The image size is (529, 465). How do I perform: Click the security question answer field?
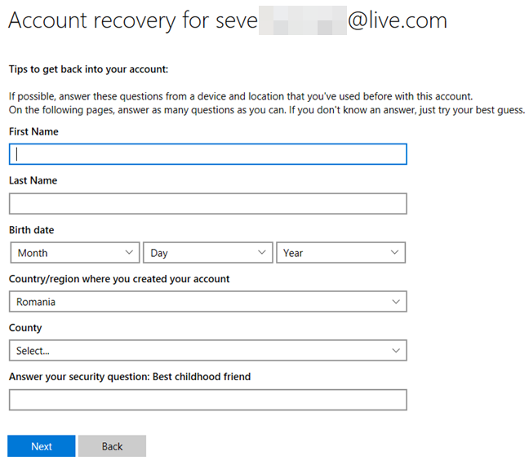(x=208, y=400)
